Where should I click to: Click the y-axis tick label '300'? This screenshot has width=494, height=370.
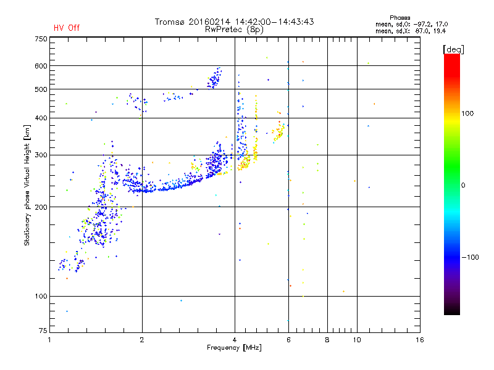tap(41, 155)
